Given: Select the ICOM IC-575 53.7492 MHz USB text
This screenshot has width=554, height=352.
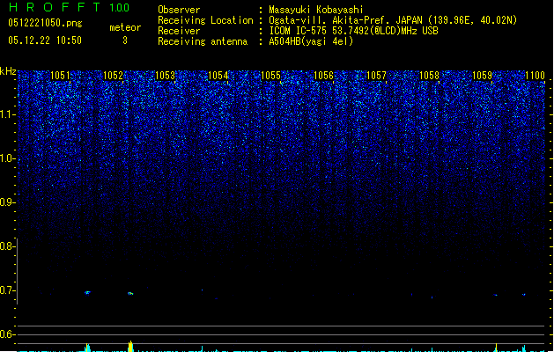Looking at the screenshot, I should click(354, 31).
